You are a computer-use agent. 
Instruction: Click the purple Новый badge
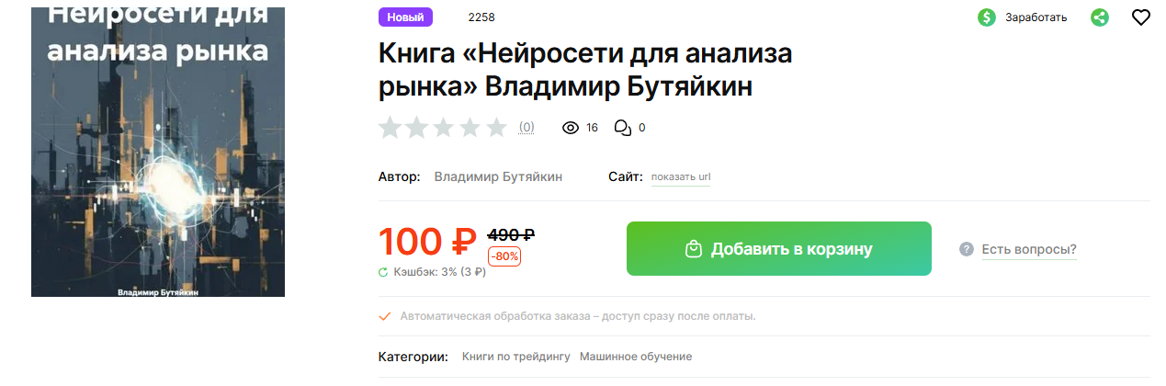click(405, 17)
